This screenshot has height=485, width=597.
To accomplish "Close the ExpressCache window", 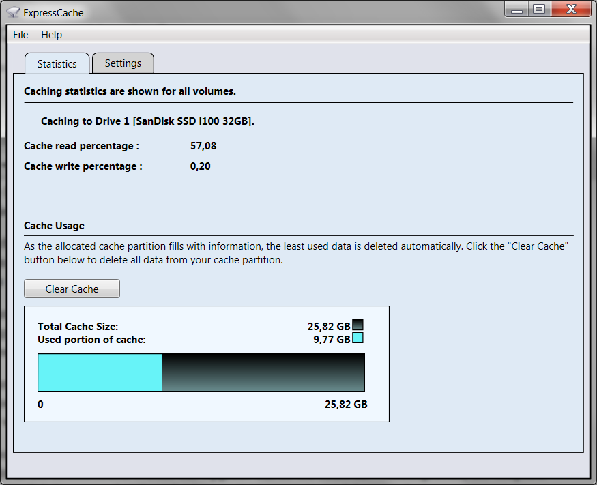I will 571,9.
